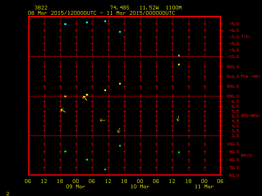Click the lowest wind arrow near 3.5 m/s
This screenshot has width=262, height=196.
pos(119,131)
